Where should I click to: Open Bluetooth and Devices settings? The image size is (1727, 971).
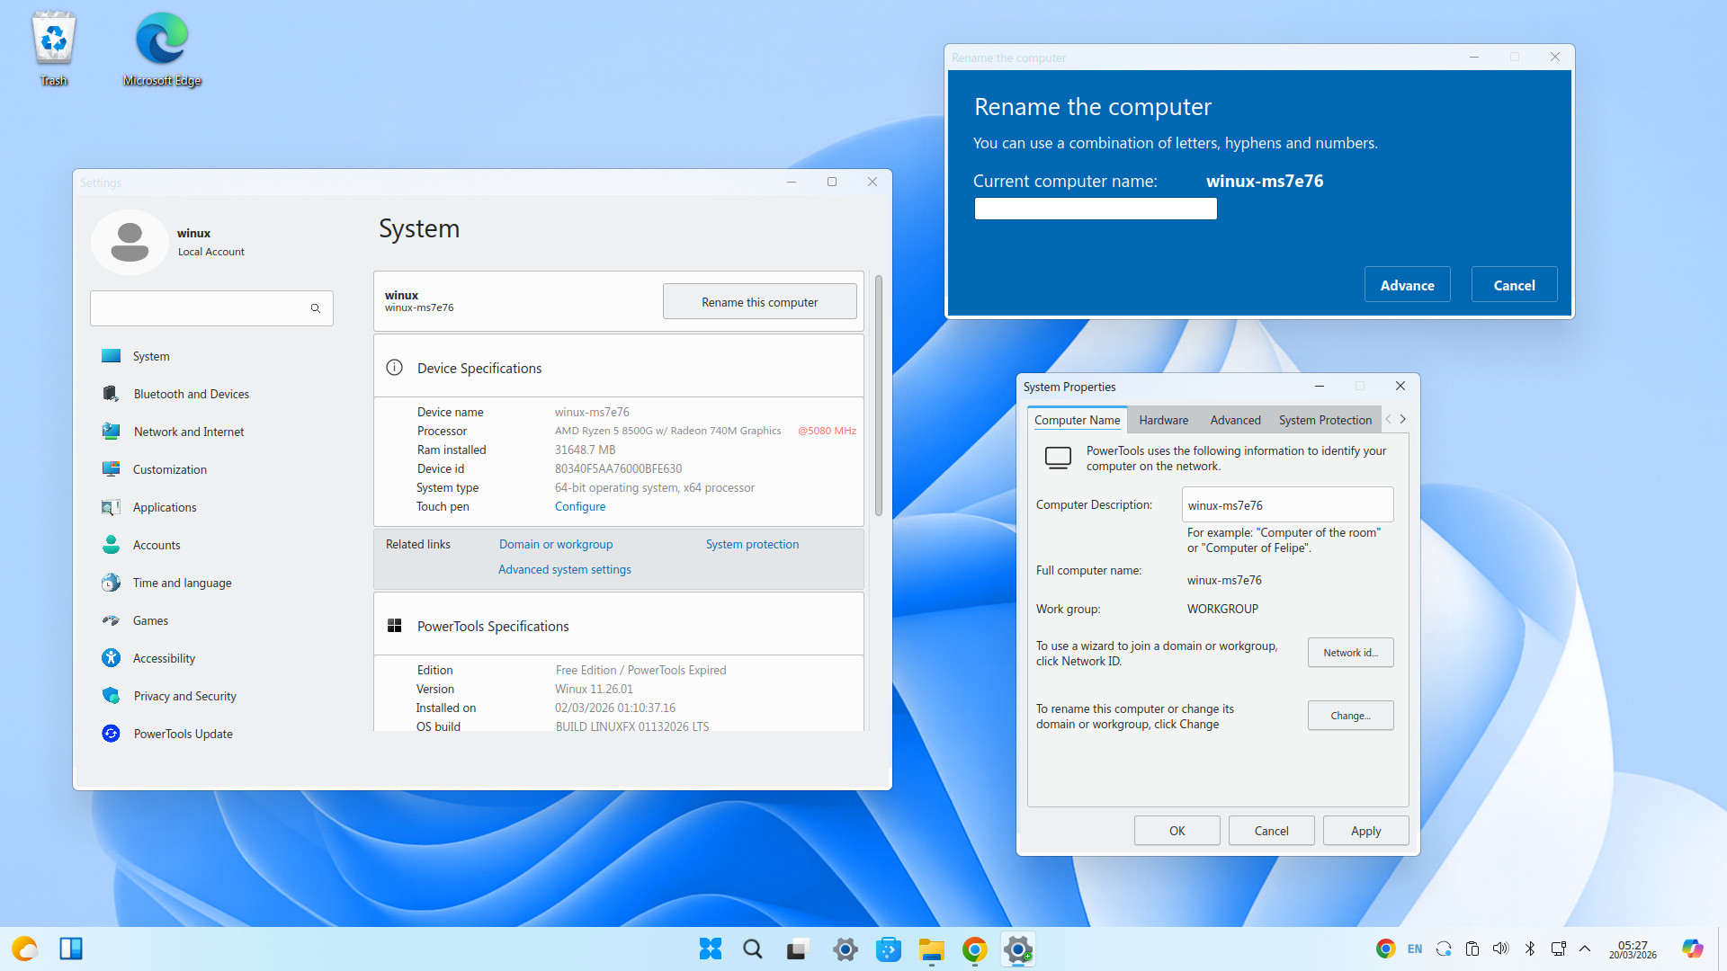pos(191,394)
